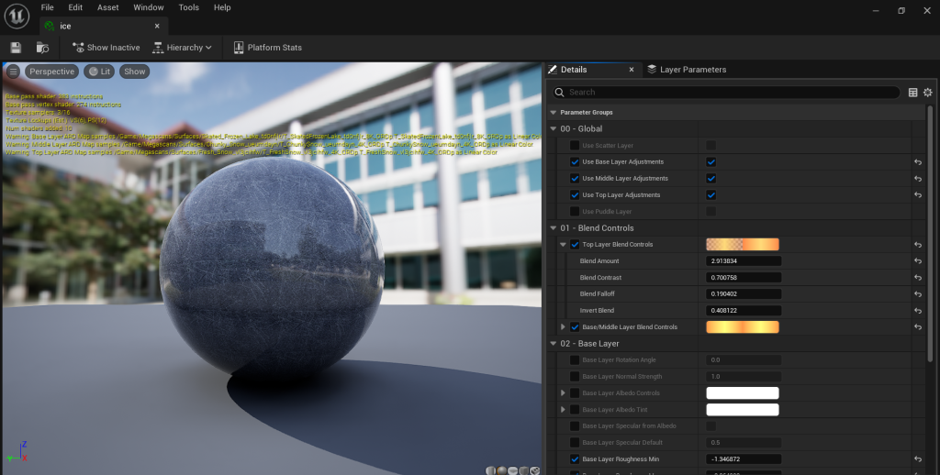The height and width of the screenshot is (475, 940).
Task: Open the Window menu
Action: 149,7
